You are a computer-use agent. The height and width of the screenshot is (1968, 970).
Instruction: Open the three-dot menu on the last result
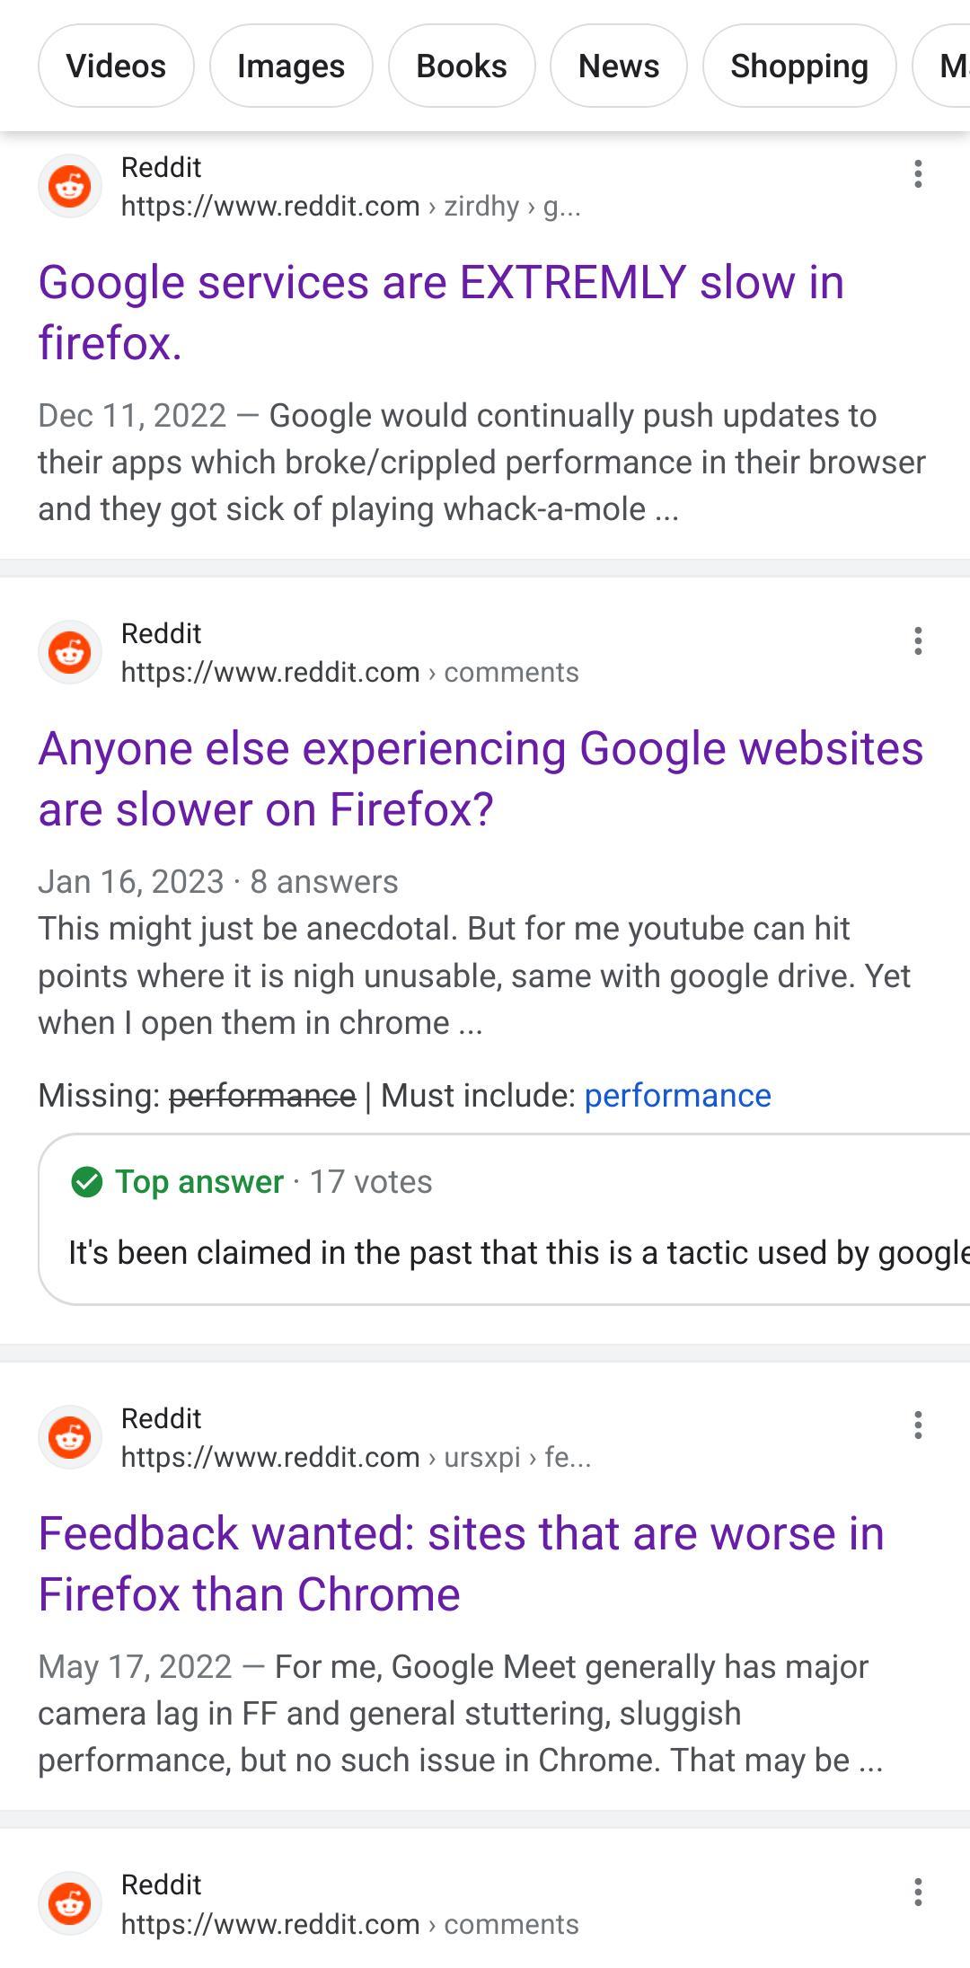(x=917, y=1893)
